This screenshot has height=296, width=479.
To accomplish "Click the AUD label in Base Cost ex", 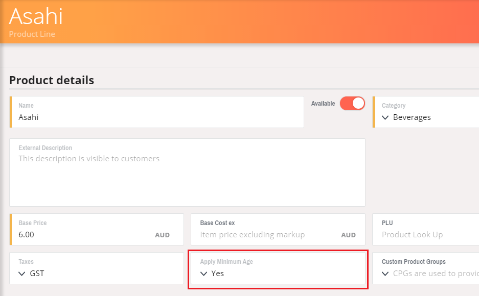I will [x=348, y=235].
